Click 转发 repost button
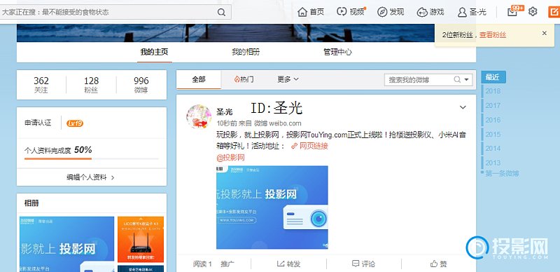 coord(288,264)
